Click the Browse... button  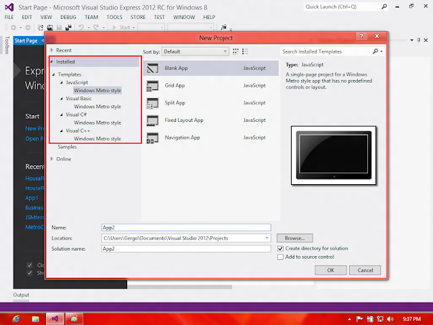point(295,238)
